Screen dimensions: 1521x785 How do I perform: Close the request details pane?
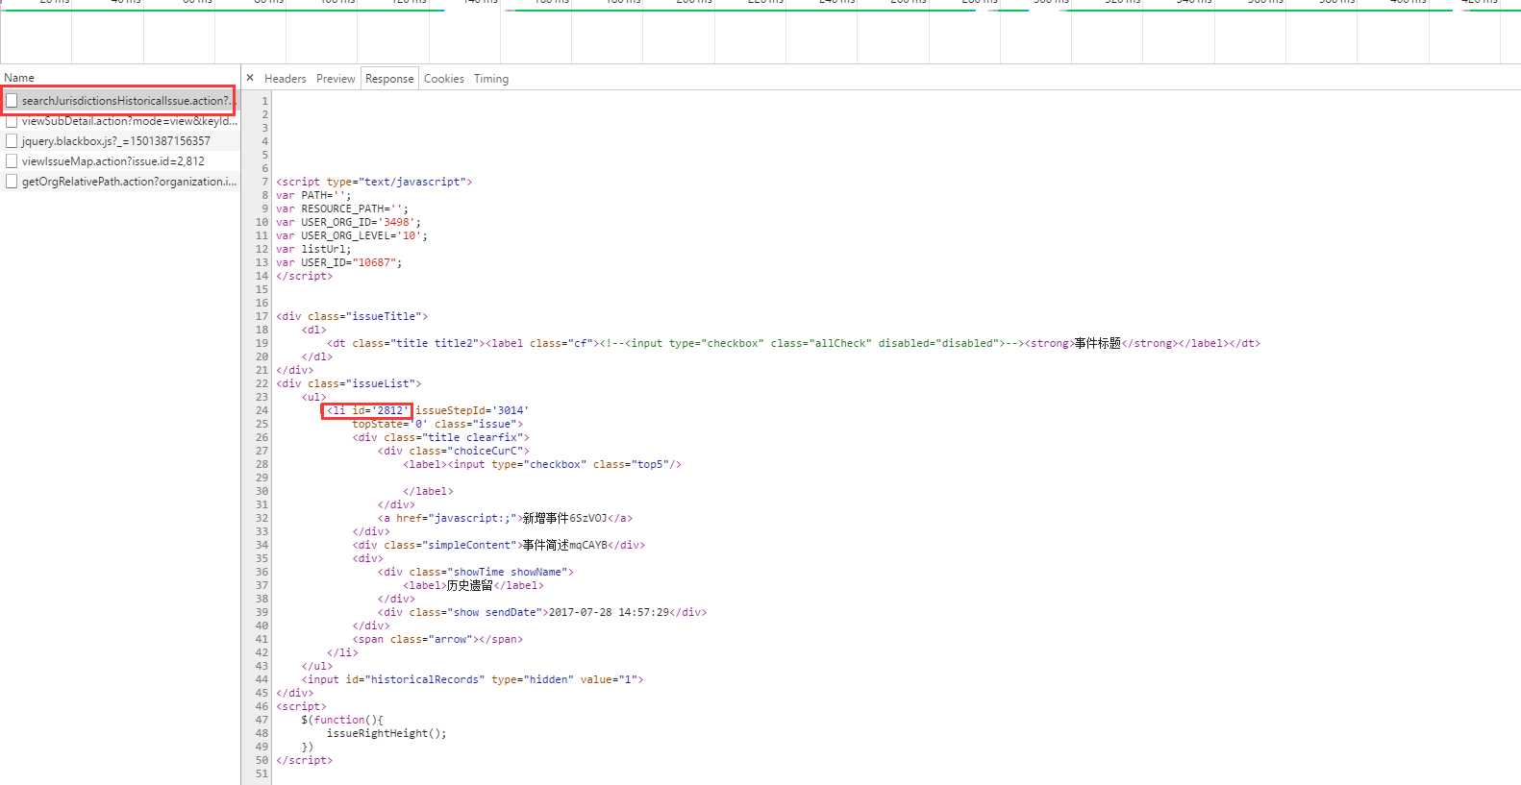point(250,79)
